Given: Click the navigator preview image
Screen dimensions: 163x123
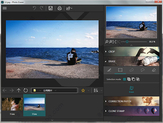Looking at the screenshot, I should point(131,22).
